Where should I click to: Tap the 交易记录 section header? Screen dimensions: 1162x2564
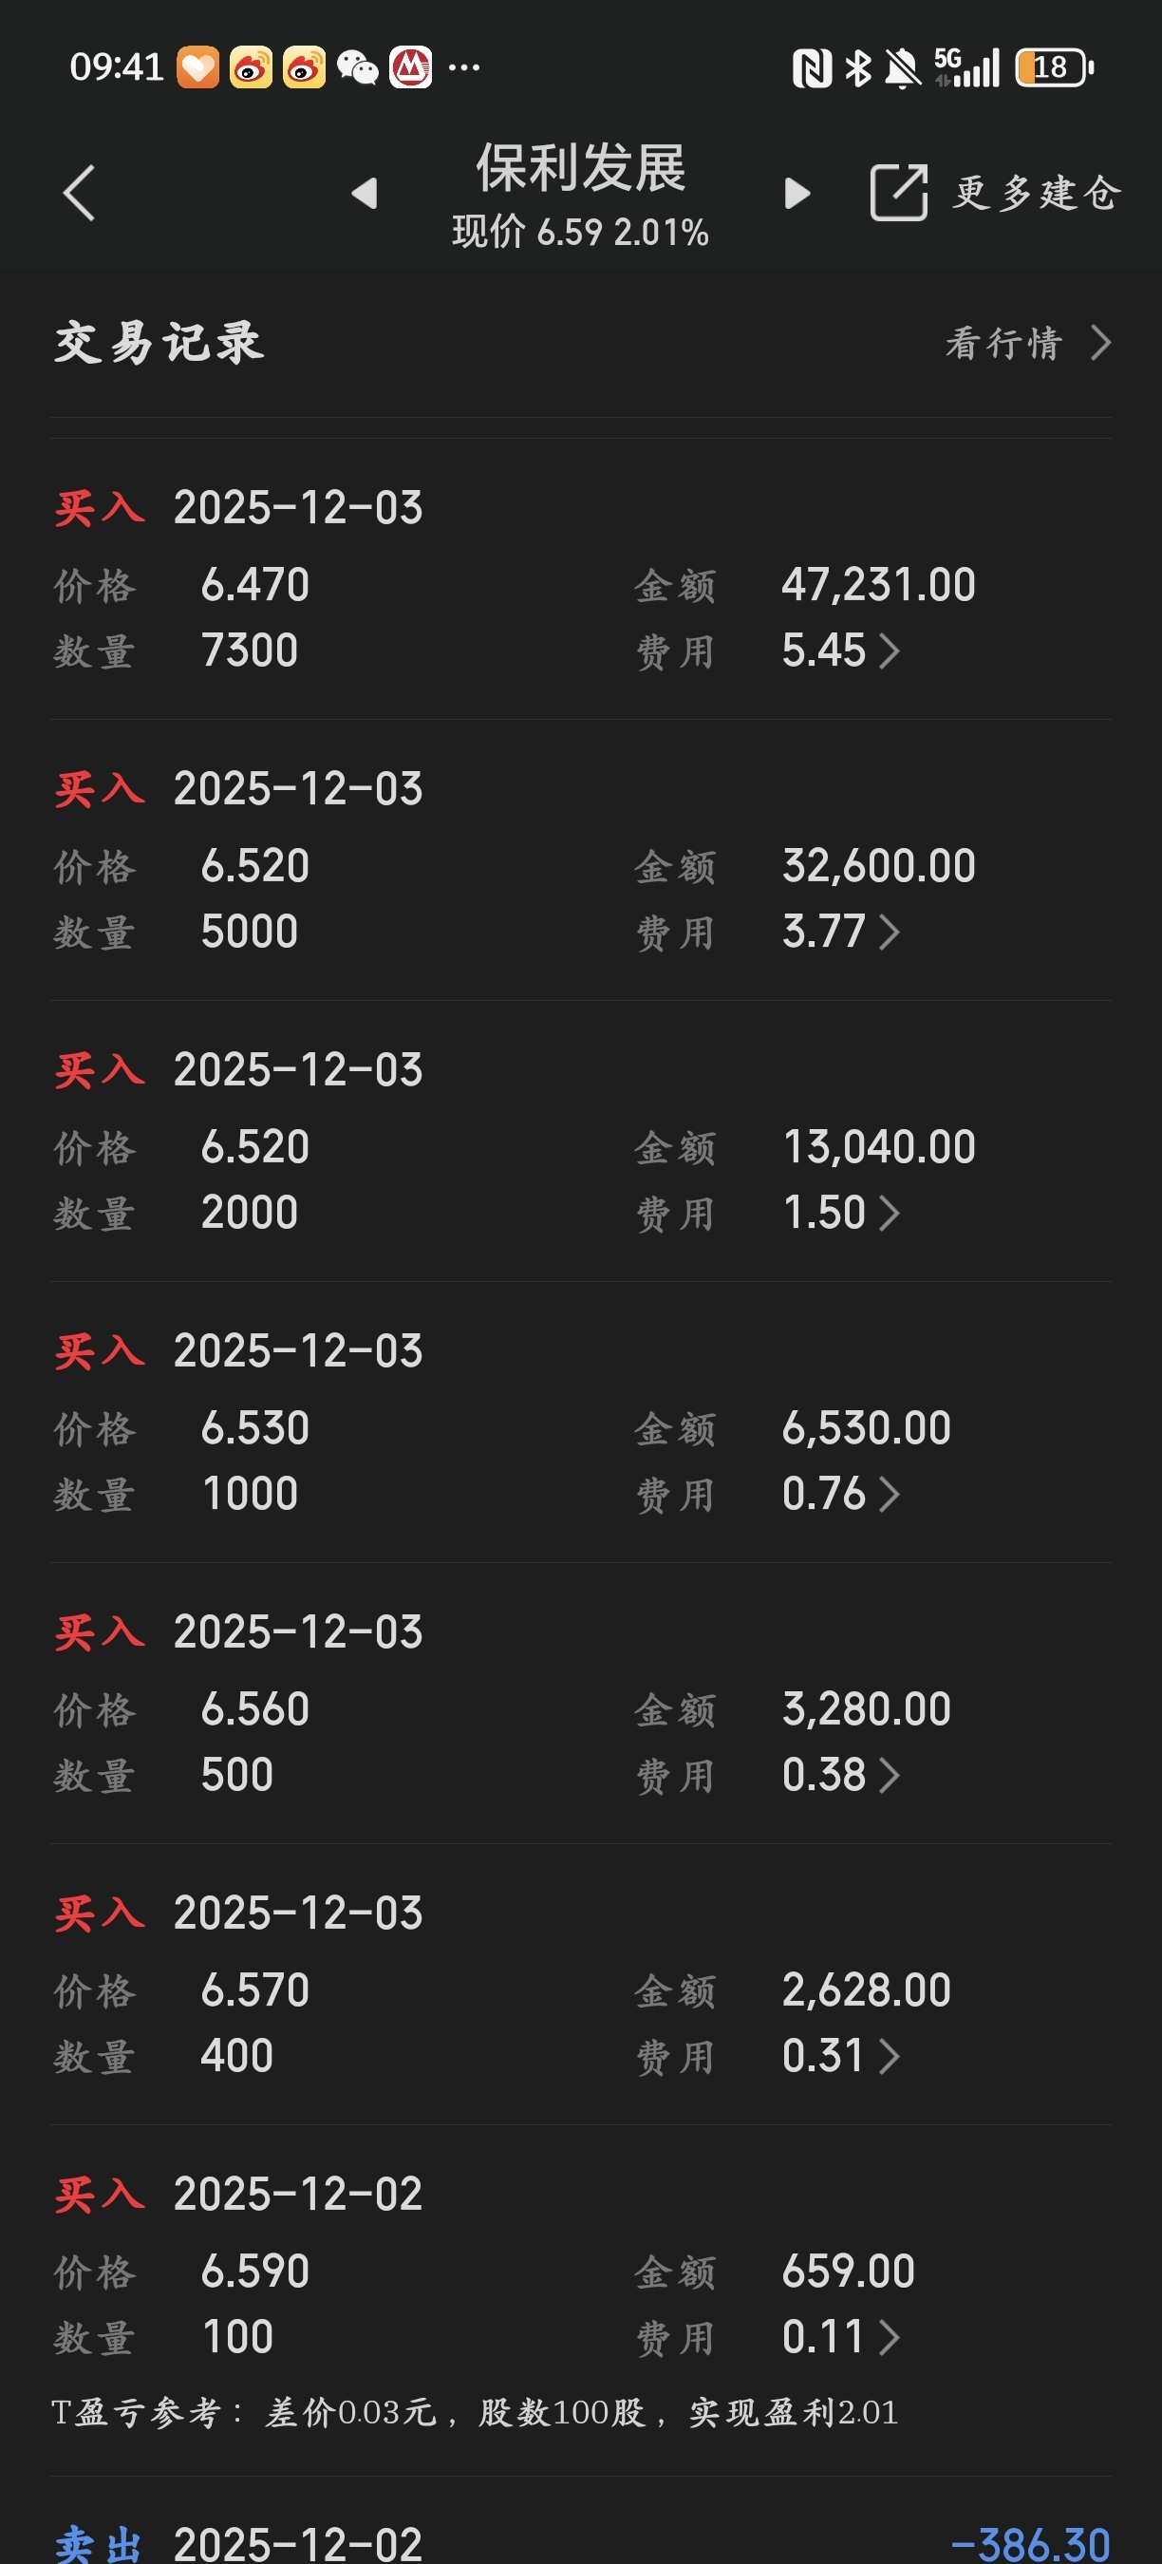pyautogui.click(x=159, y=344)
